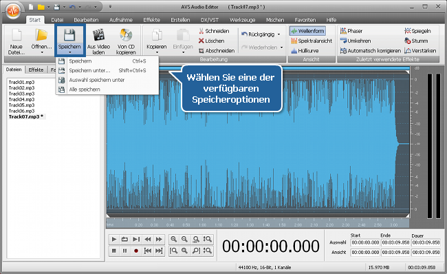Switch view to Hüllkurve
Screen dimensions: 447x274
click(x=305, y=51)
